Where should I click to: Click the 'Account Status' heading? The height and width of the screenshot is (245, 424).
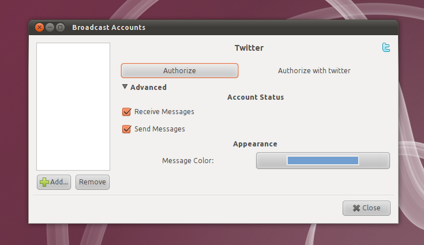click(x=256, y=97)
